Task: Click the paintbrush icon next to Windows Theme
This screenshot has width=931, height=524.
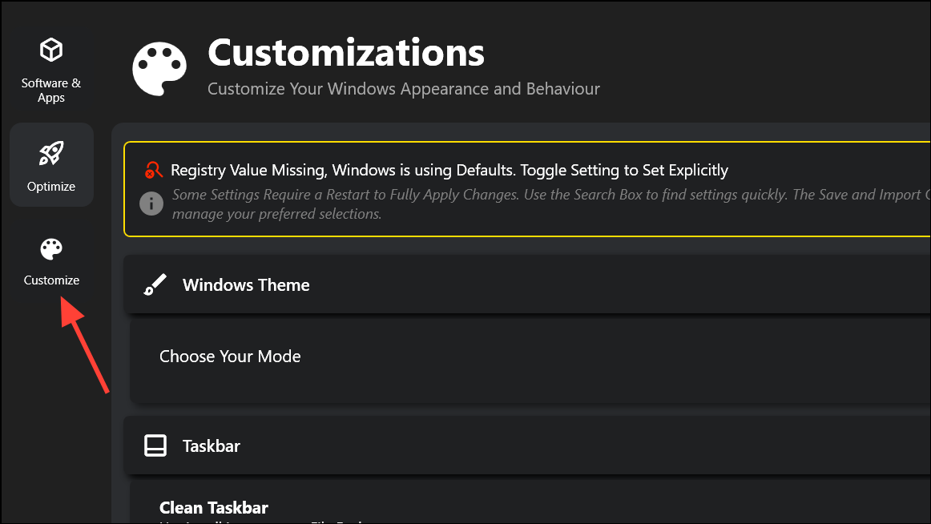Action: pyautogui.click(x=155, y=285)
